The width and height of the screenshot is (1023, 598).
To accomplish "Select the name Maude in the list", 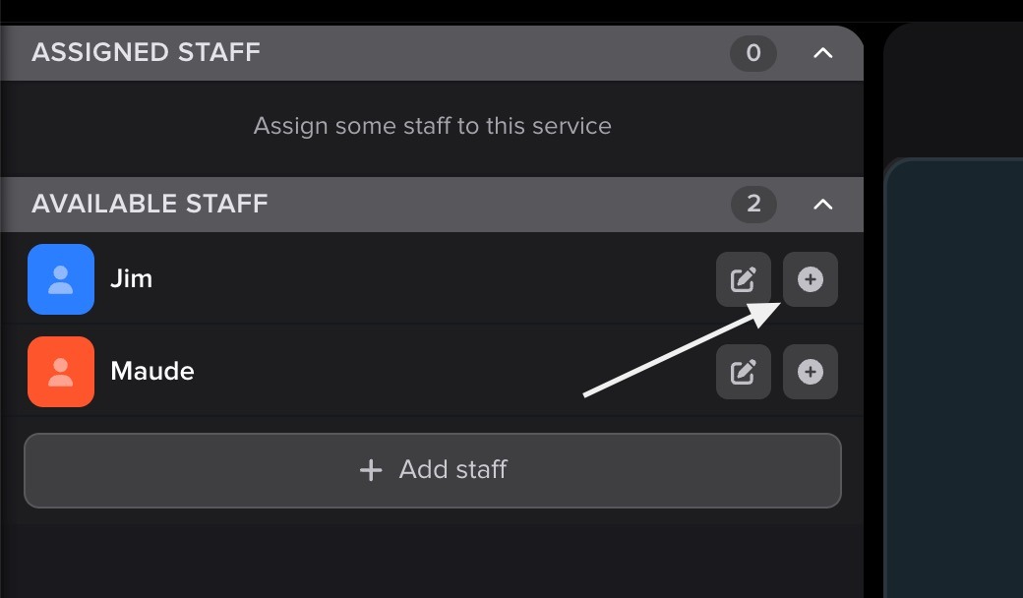I will [x=152, y=371].
